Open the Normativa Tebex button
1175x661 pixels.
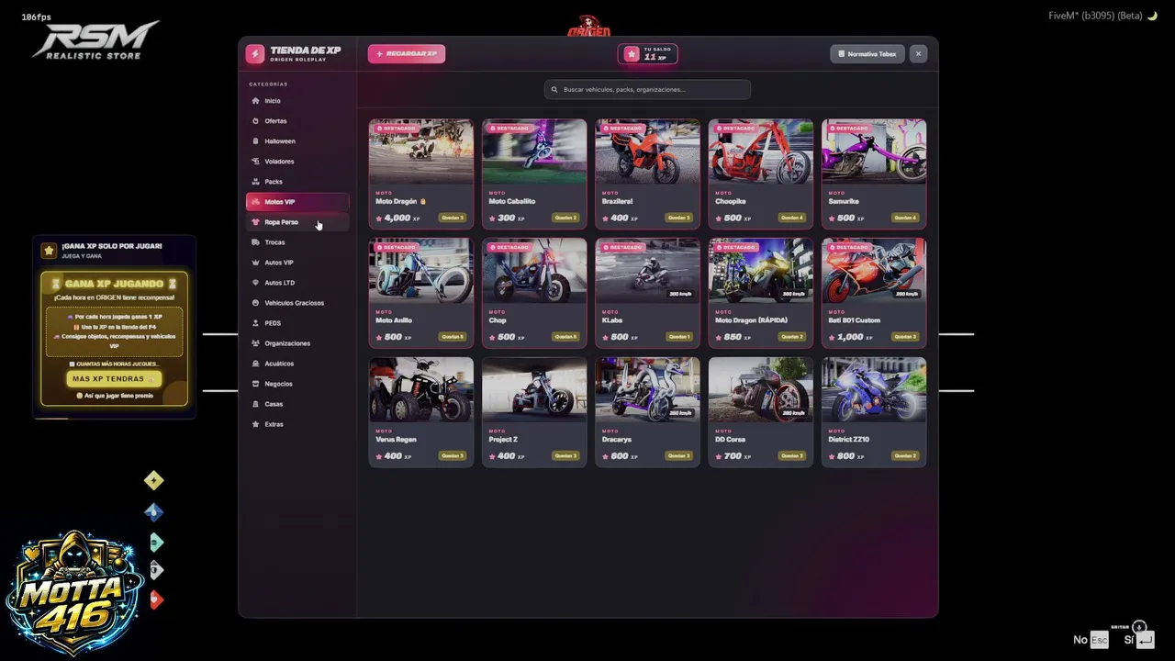point(867,54)
